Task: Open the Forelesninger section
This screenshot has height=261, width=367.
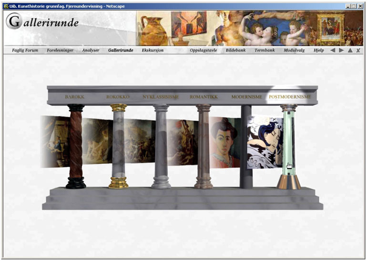Action: 60,50
